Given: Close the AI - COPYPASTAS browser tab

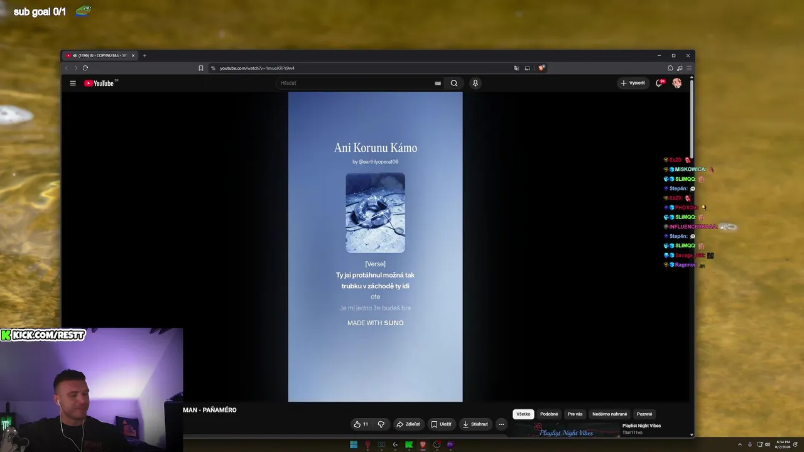Looking at the screenshot, I should click(x=133, y=55).
